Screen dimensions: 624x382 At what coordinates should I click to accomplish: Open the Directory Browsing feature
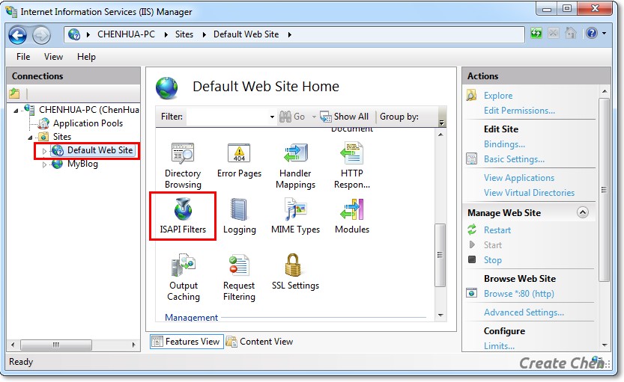pyautogui.click(x=183, y=166)
